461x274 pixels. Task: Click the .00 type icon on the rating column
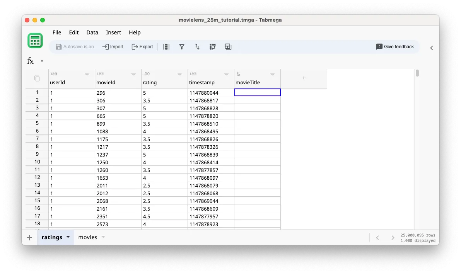pyautogui.click(x=147, y=74)
